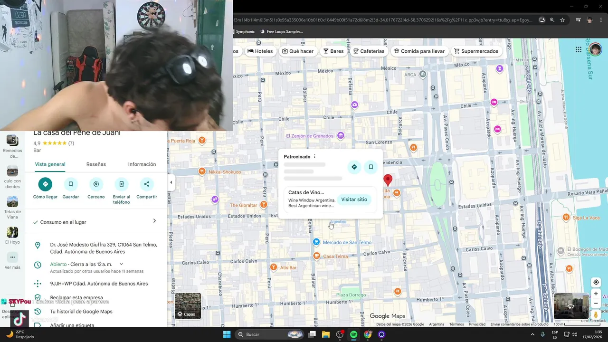Click the bookmark icon on the sponsored card
608x342 pixels.
tap(371, 167)
